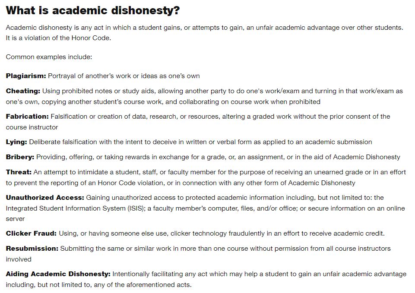Screen dimensions: 415x293
Task: Click the bold "Fabrication:" label
Action: pyautogui.click(x=27, y=117)
